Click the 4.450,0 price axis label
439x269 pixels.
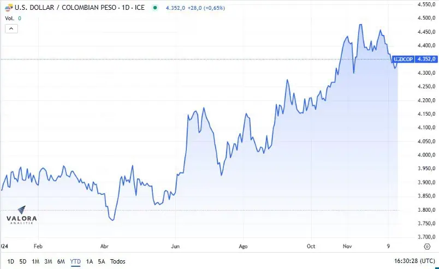pos(426,32)
